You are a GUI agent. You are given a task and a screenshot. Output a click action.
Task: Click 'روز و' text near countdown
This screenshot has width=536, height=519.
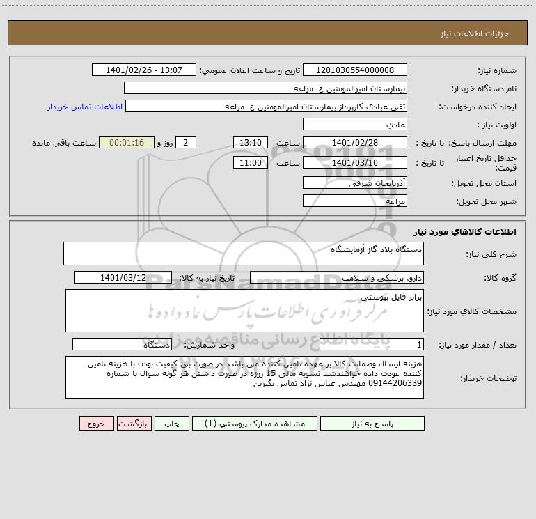coord(165,143)
